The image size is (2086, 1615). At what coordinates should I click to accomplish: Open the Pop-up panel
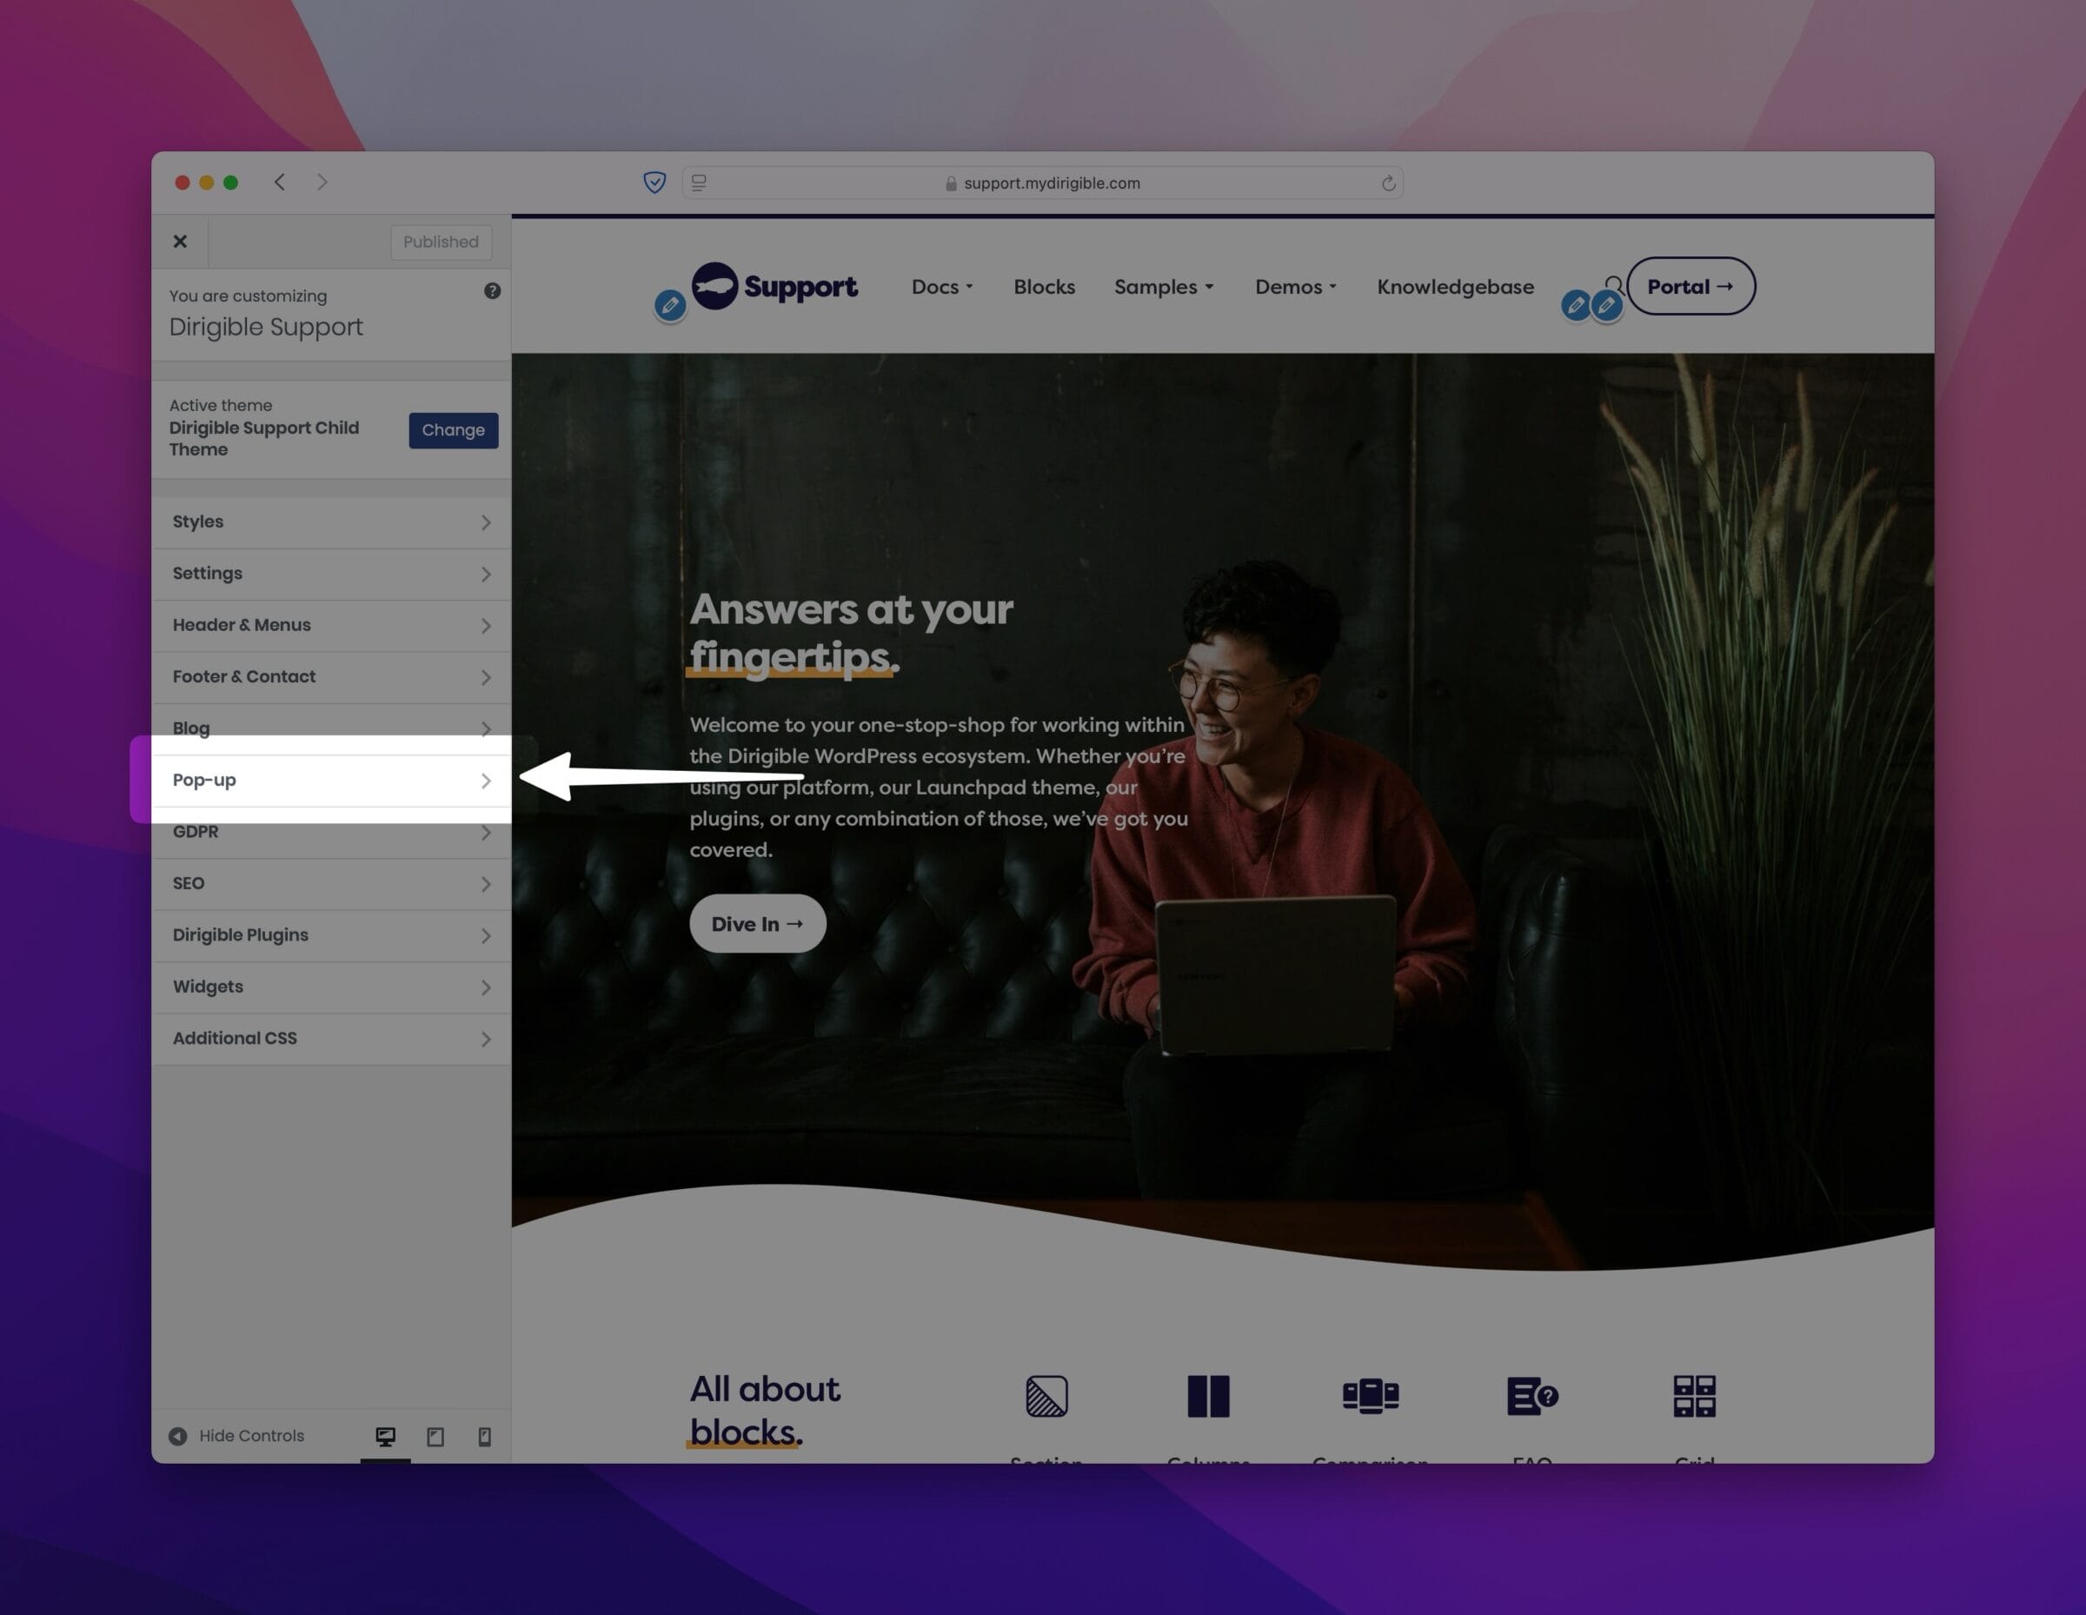(x=330, y=781)
